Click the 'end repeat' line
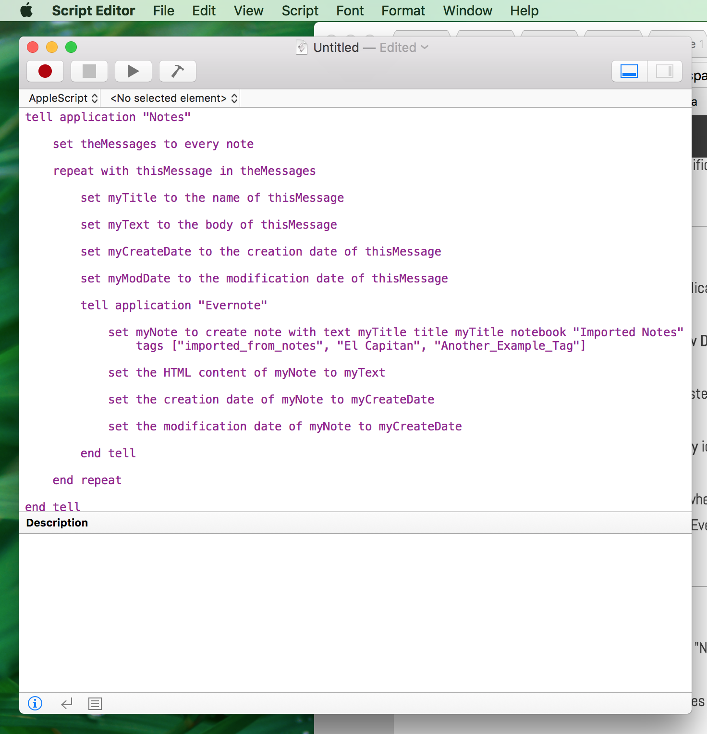This screenshot has width=707, height=734. 87,480
